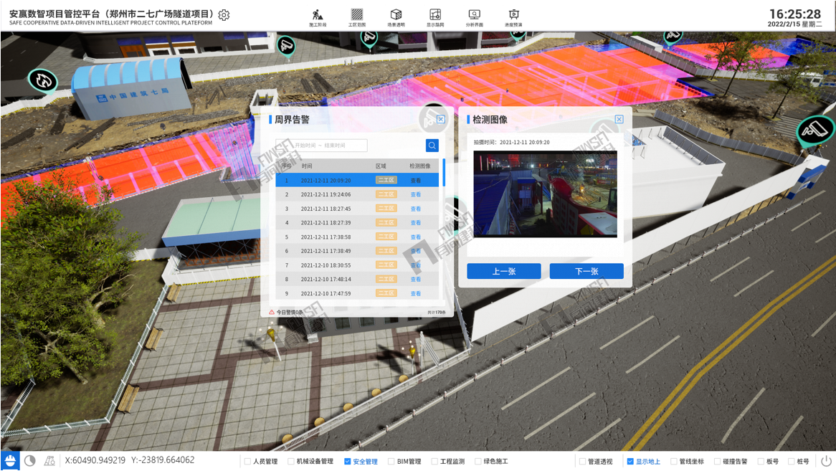Open the 进度预演 progress preview tool
836x471 pixels.
[513, 17]
